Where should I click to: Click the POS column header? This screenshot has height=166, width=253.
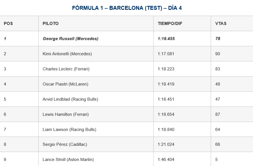click(x=8, y=24)
